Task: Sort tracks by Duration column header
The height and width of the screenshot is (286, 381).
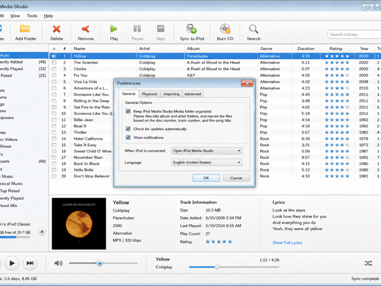Action: 306,49
